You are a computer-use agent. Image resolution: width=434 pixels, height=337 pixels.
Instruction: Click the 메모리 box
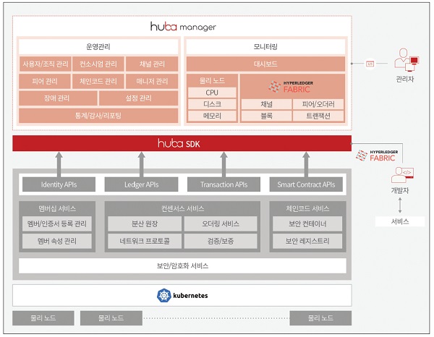click(x=212, y=116)
